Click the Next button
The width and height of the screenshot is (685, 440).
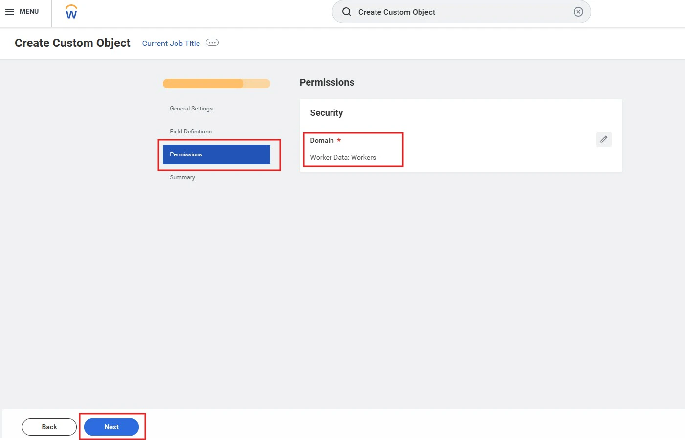(111, 427)
